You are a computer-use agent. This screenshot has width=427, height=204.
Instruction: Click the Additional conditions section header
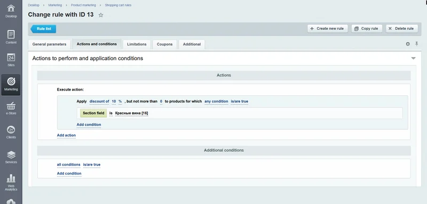pos(224,150)
